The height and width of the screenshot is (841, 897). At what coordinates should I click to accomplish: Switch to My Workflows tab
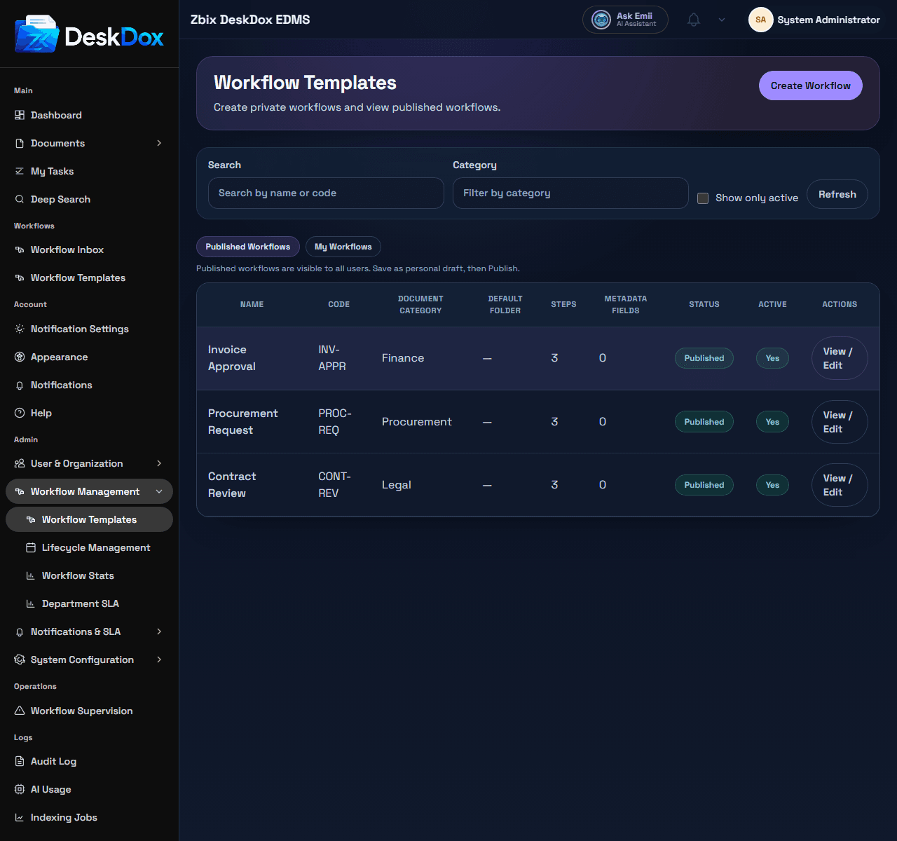coord(343,247)
